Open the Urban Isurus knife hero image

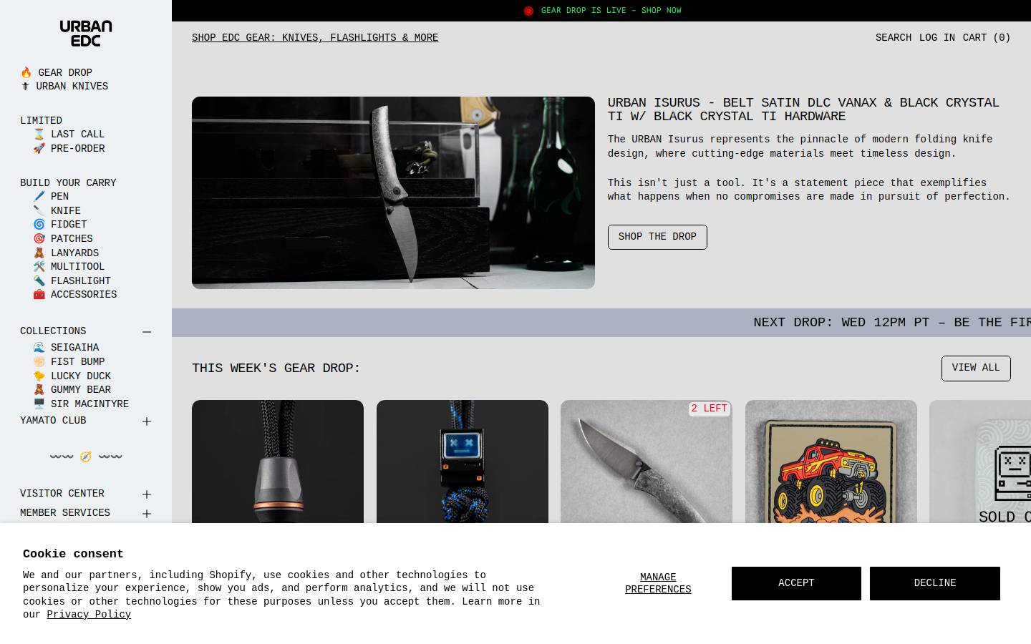pyautogui.click(x=393, y=192)
